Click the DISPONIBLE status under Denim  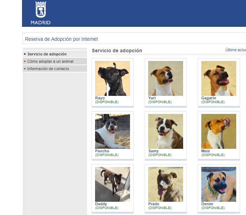pos(213,208)
